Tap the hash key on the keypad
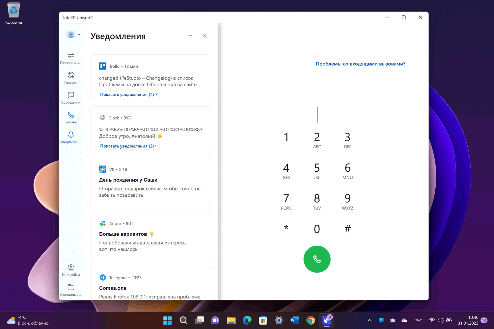The height and width of the screenshot is (329, 494). [x=347, y=229]
